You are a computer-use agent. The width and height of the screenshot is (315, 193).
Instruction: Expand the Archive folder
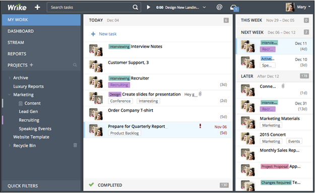[x=10, y=78]
